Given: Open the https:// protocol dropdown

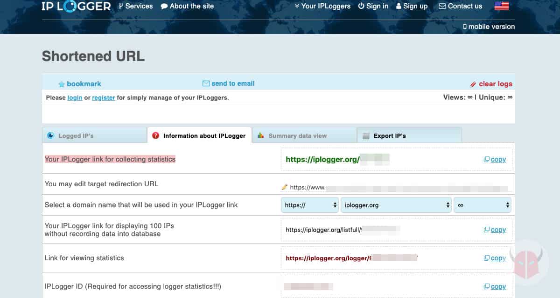Looking at the screenshot, I should (x=310, y=205).
